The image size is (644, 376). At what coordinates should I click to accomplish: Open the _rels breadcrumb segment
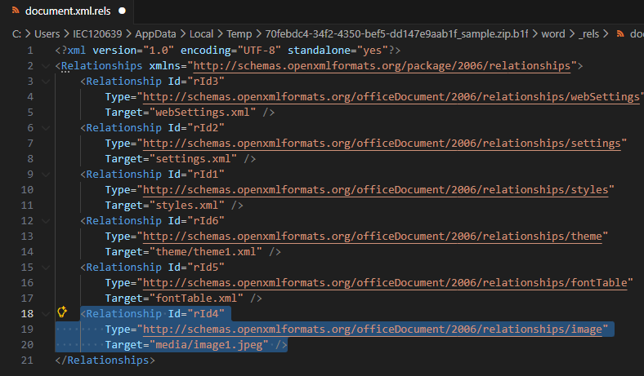(x=588, y=34)
